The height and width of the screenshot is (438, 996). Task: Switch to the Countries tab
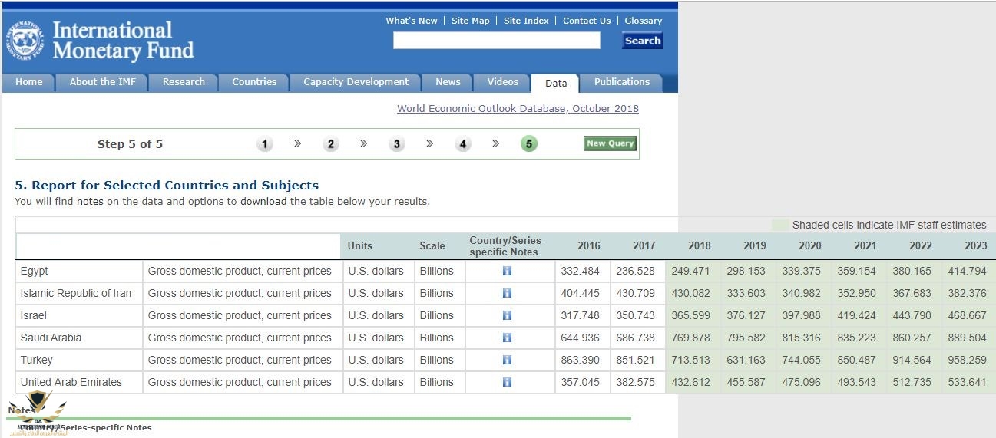pyautogui.click(x=254, y=82)
